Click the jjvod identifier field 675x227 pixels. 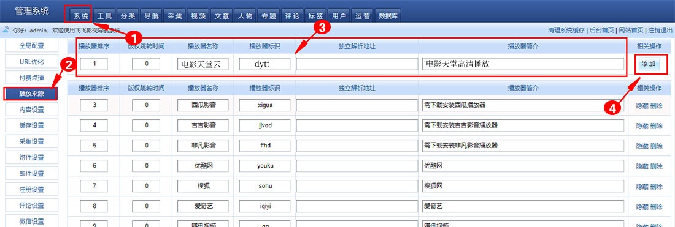(x=264, y=125)
